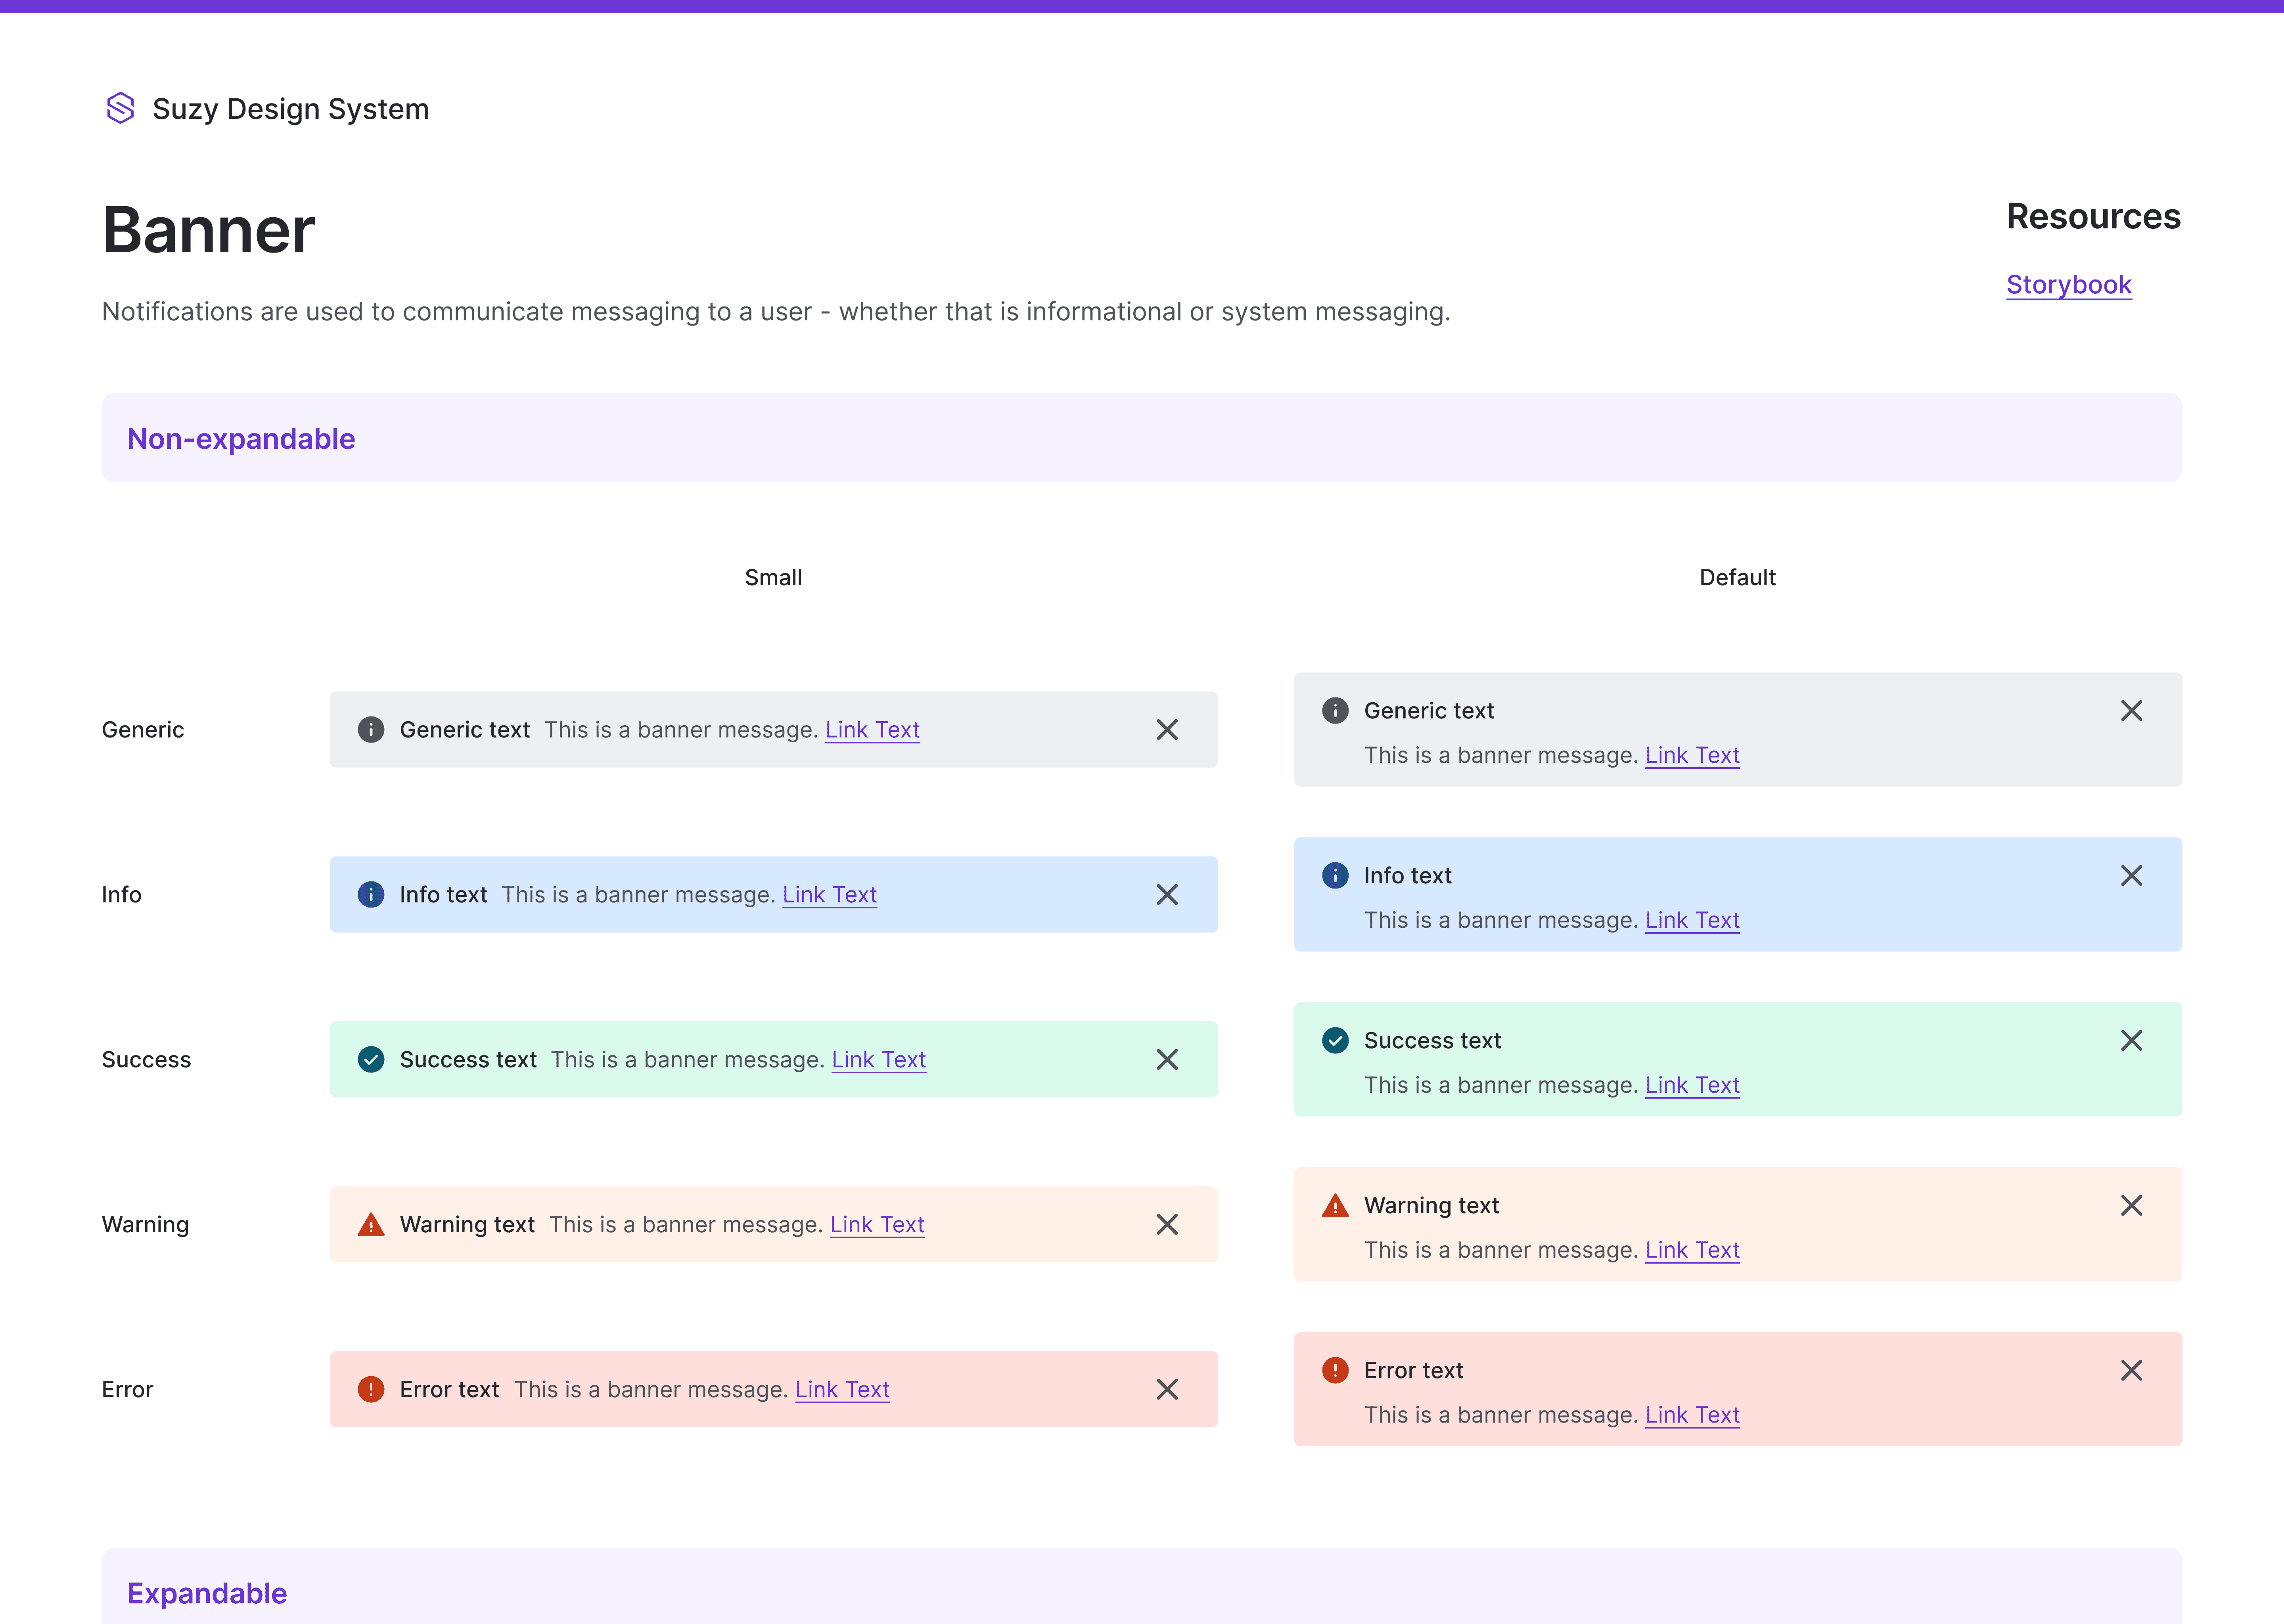This screenshot has height=1624, width=2284.
Task: Click the Suzy Design System logo icon
Action: click(x=120, y=108)
